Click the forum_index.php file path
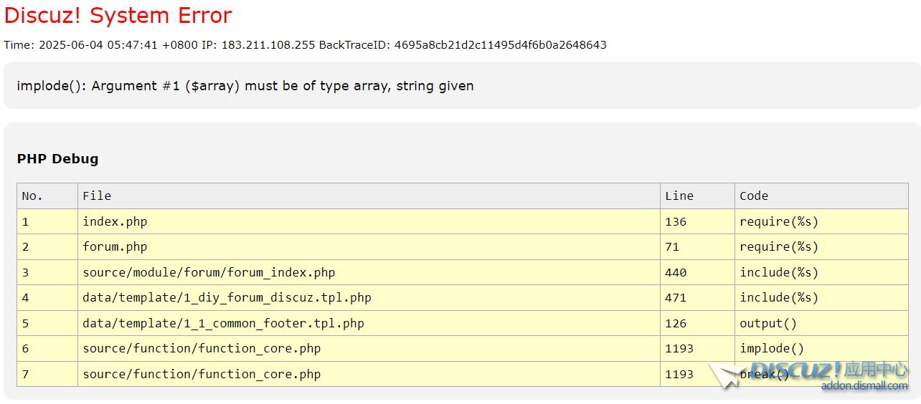This screenshot has width=921, height=404. 209,272
